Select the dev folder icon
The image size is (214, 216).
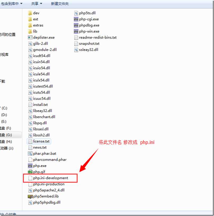(30, 13)
